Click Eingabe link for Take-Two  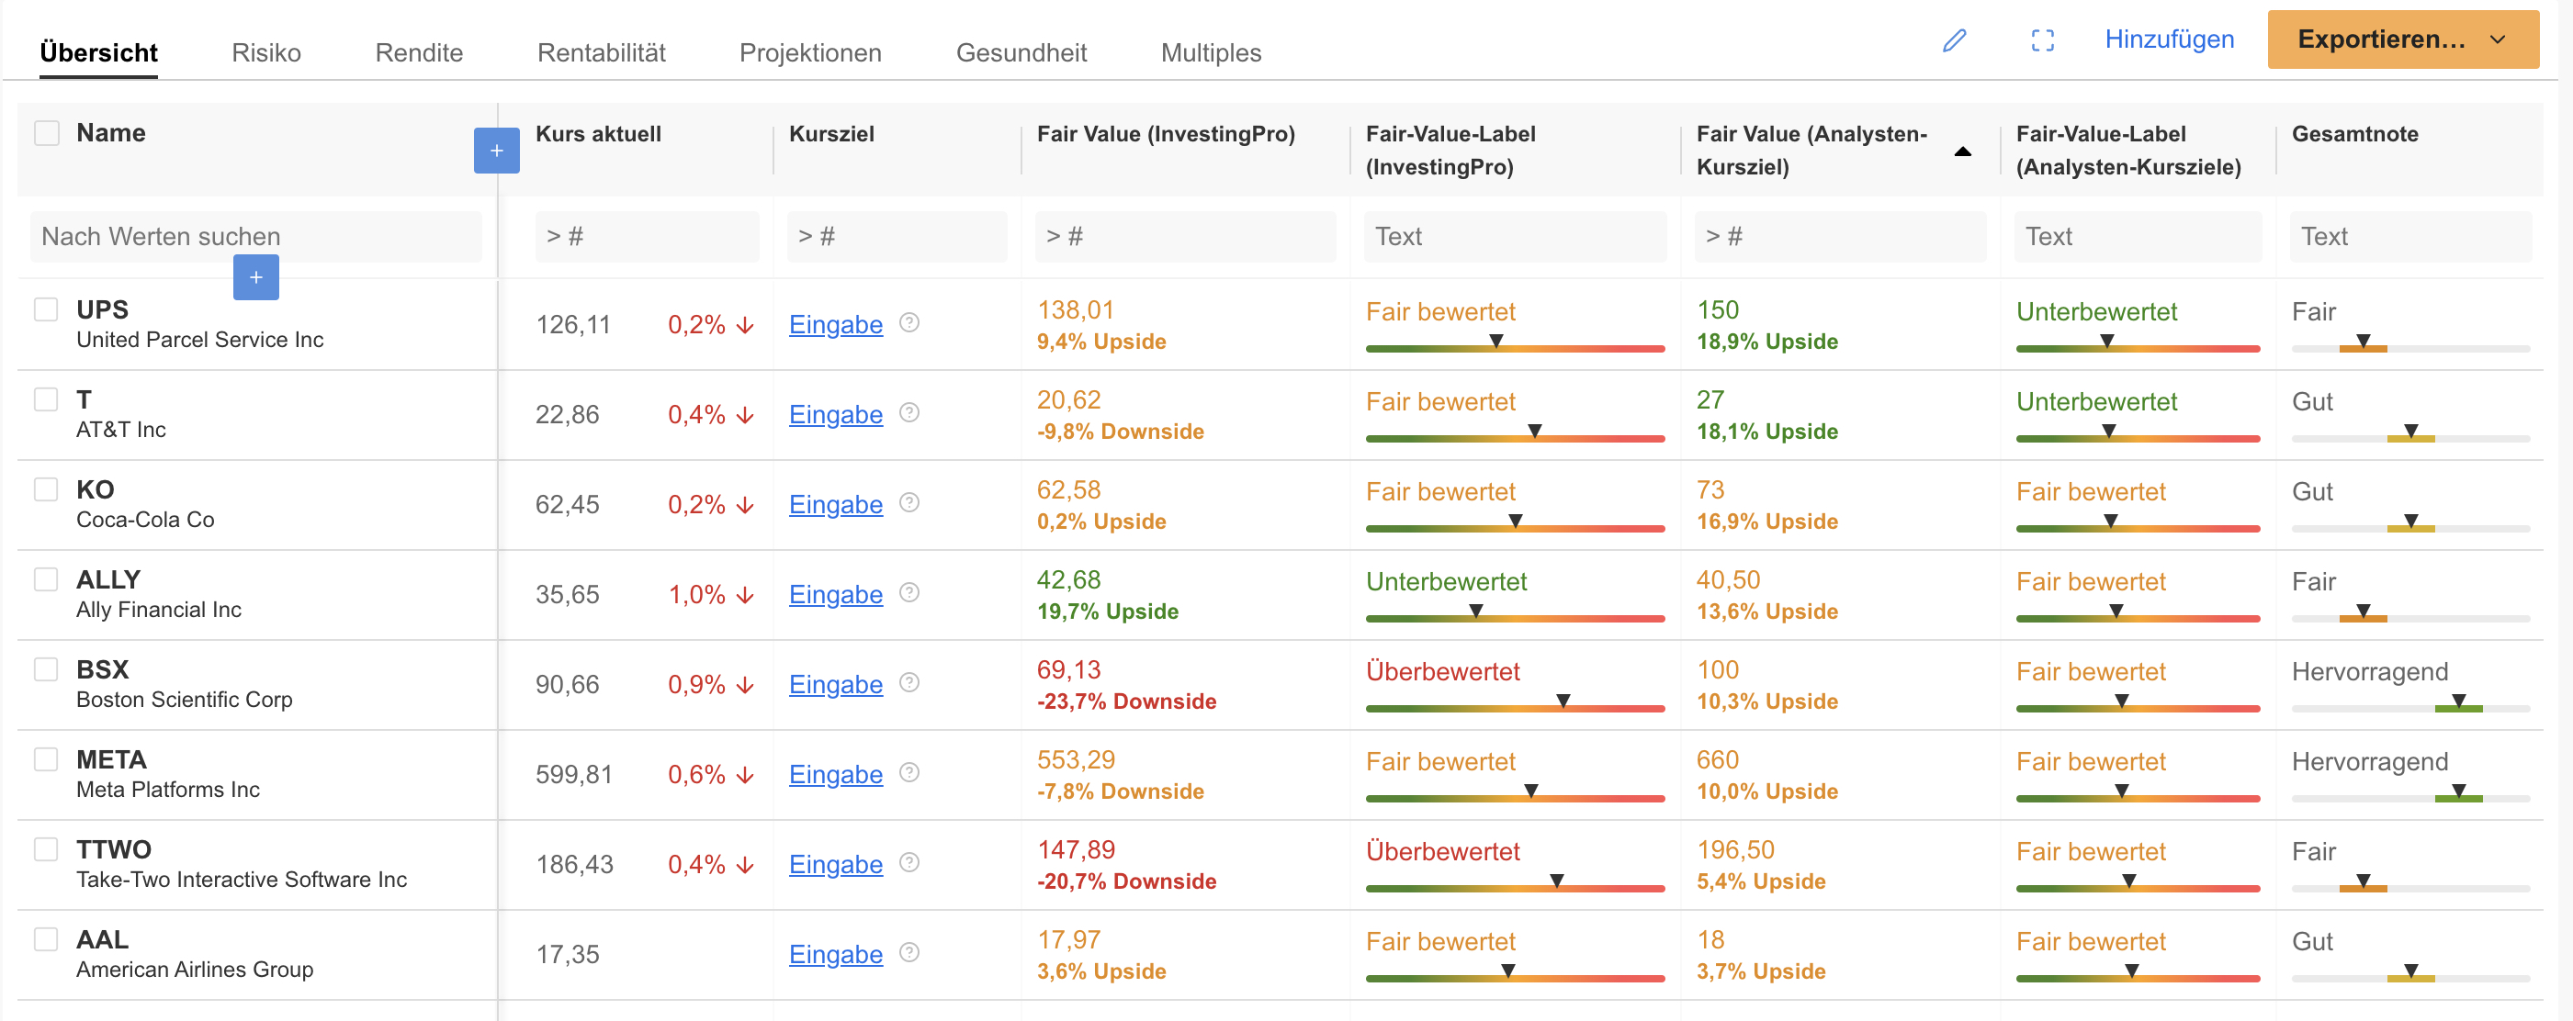[x=836, y=864]
